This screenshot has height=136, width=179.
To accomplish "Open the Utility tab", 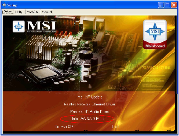I will coord(19,12).
